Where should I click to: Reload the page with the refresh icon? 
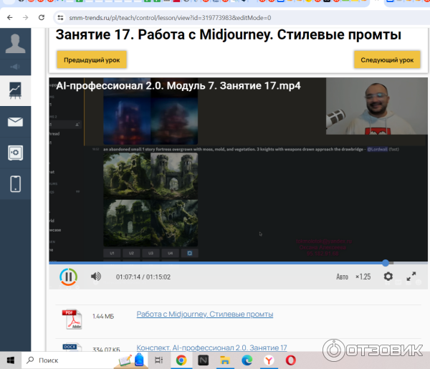(x=42, y=18)
